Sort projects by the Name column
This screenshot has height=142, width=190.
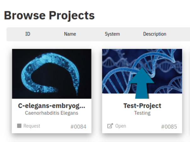70,34
